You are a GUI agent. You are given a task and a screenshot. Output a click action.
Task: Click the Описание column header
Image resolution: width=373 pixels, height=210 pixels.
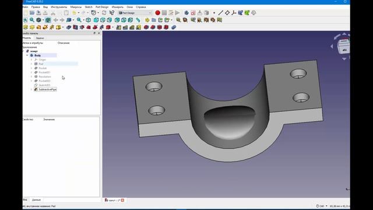[x=64, y=43]
